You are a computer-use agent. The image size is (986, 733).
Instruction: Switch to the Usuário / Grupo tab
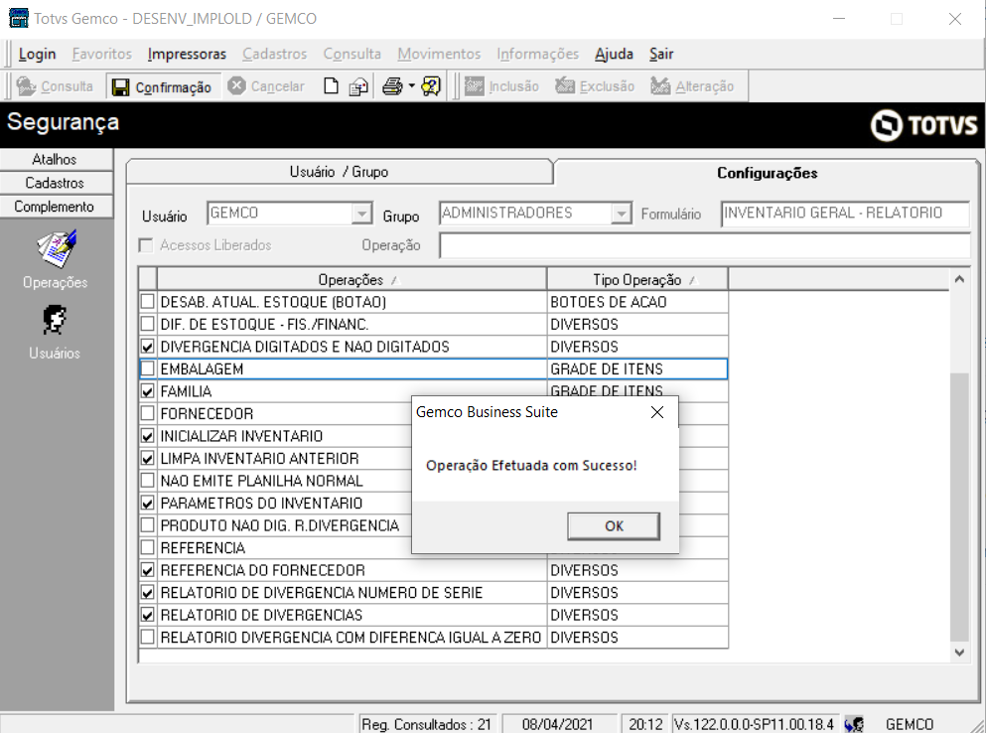coord(339,172)
